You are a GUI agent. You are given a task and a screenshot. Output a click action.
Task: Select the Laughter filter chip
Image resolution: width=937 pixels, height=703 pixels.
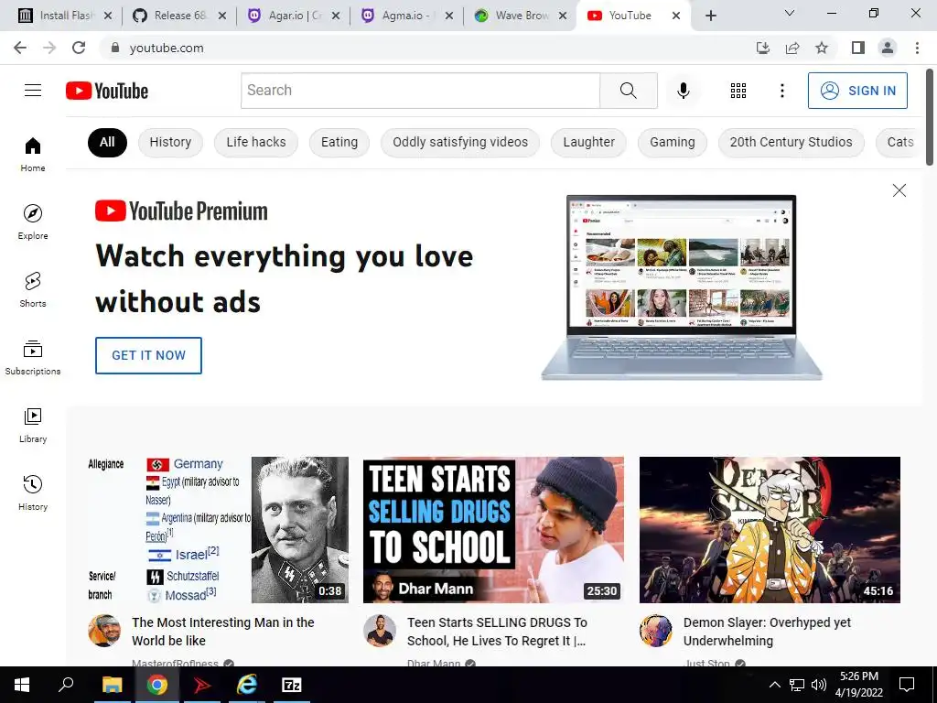(588, 142)
